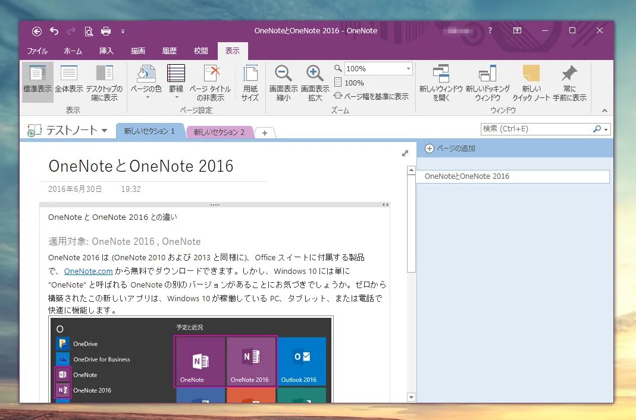
Task: Click the 100% zoom button
Action: coord(349,83)
